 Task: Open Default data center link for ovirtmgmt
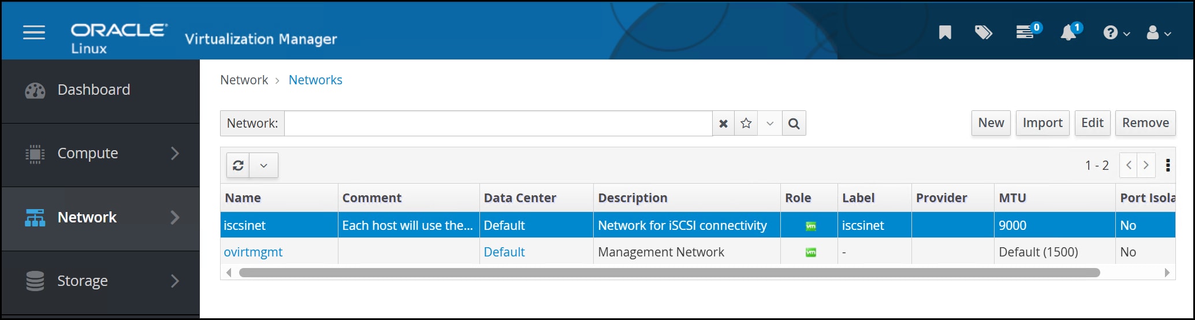pos(504,252)
